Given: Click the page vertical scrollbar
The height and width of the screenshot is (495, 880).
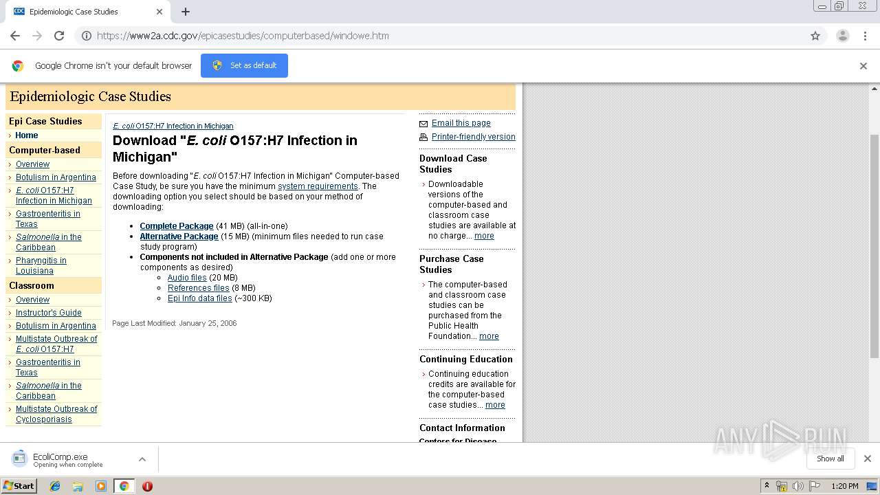Looking at the screenshot, I should (874, 246).
